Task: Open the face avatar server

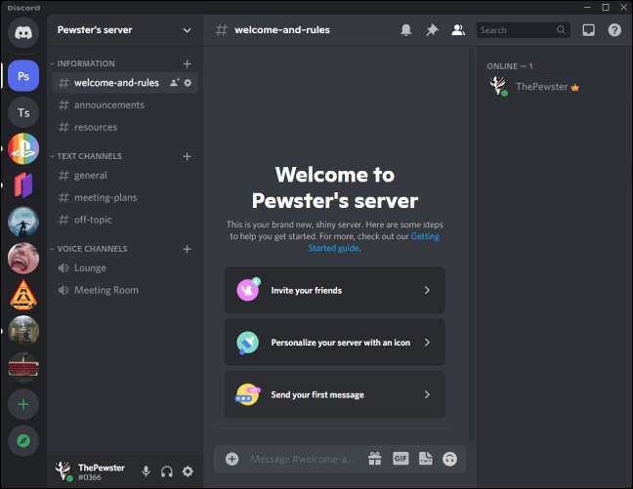Action: click(23, 259)
